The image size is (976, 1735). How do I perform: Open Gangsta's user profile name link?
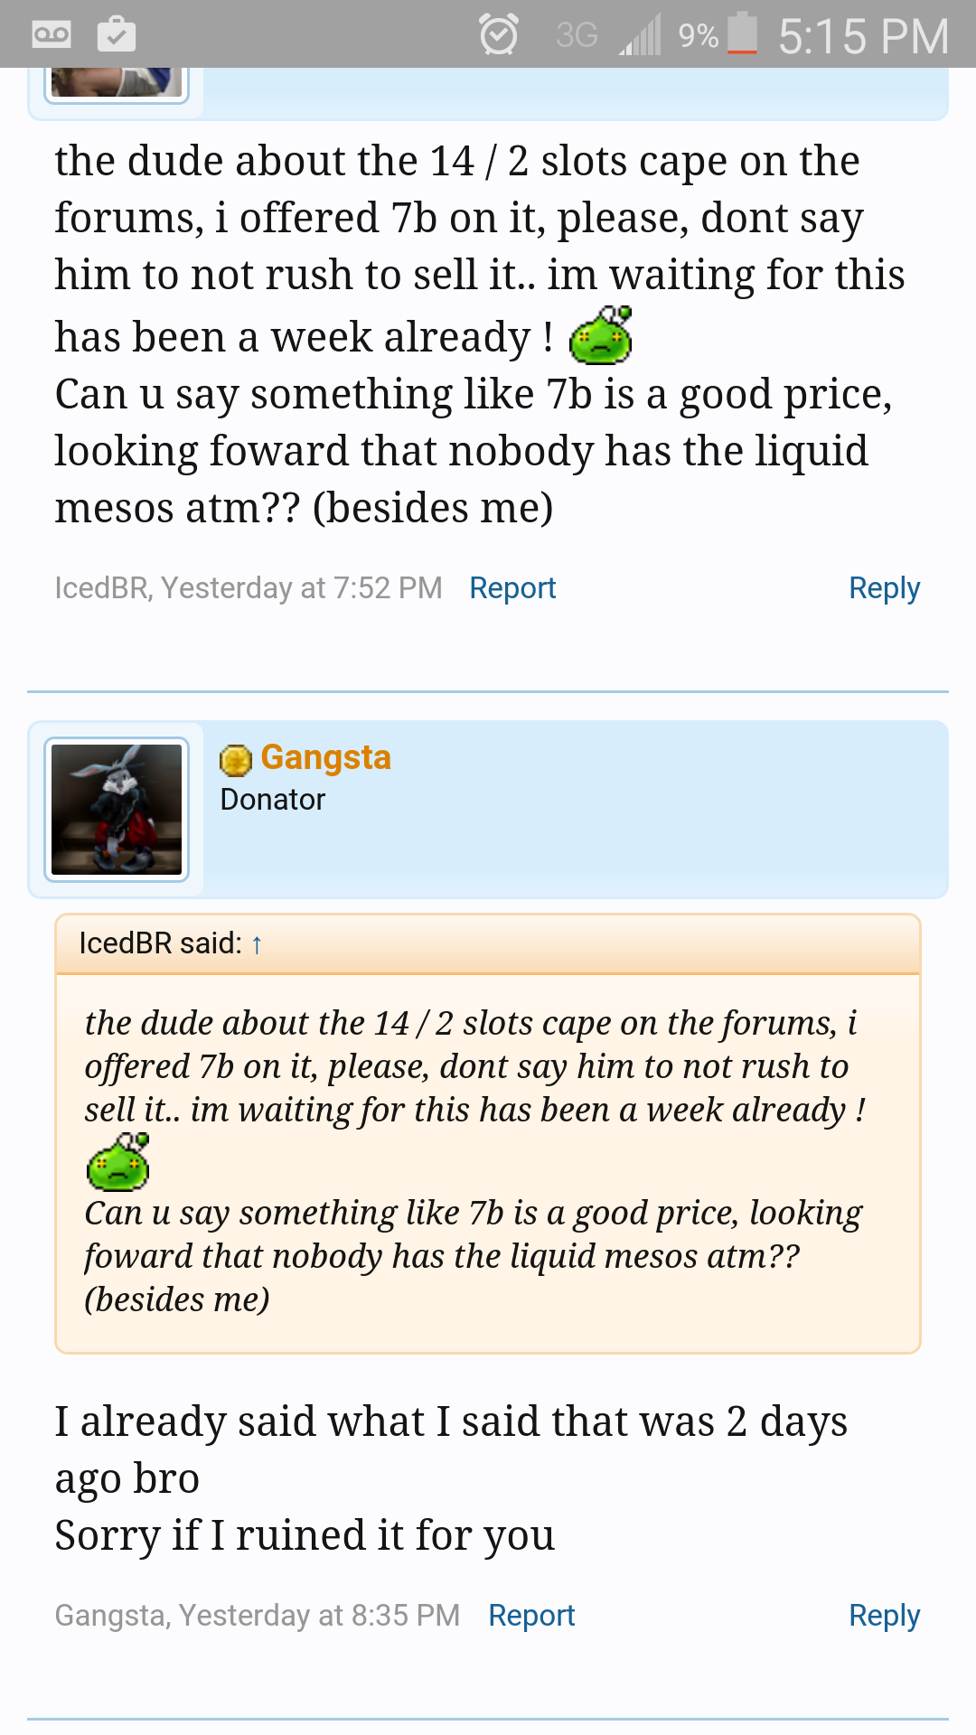tap(325, 757)
